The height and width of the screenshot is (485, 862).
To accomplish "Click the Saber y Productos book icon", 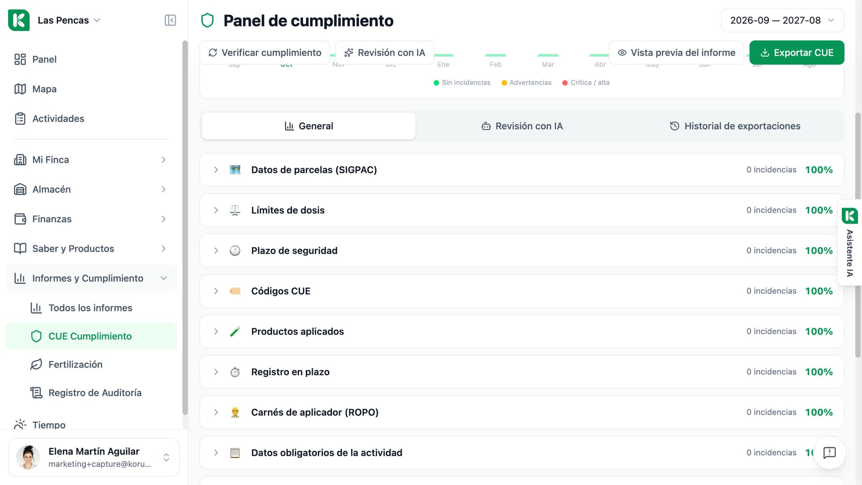I will (x=20, y=249).
